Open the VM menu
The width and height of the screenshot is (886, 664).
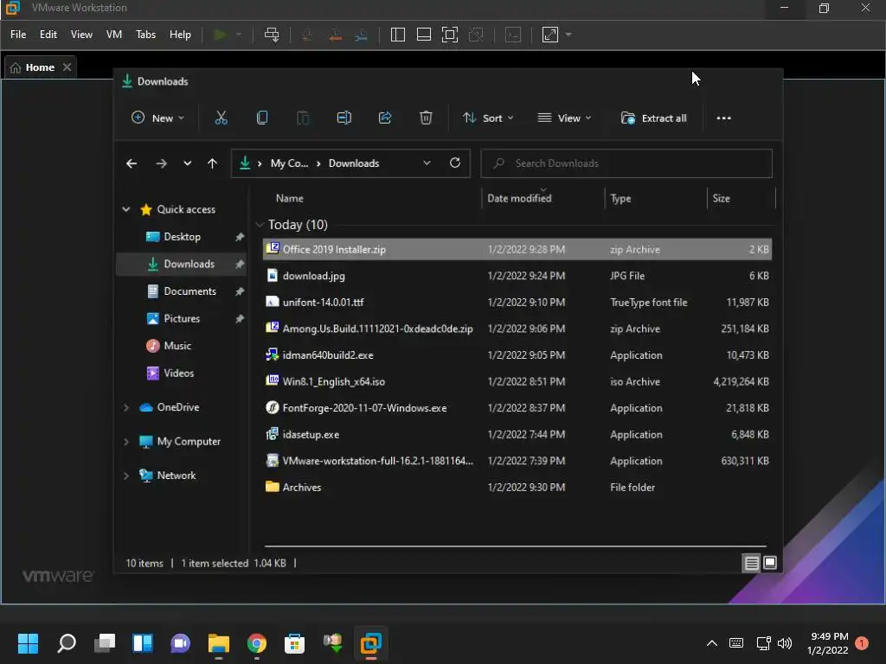tap(114, 35)
